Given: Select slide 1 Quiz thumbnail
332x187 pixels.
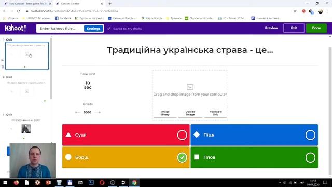Looking at the screenshot, I should (x=27, y=56).
